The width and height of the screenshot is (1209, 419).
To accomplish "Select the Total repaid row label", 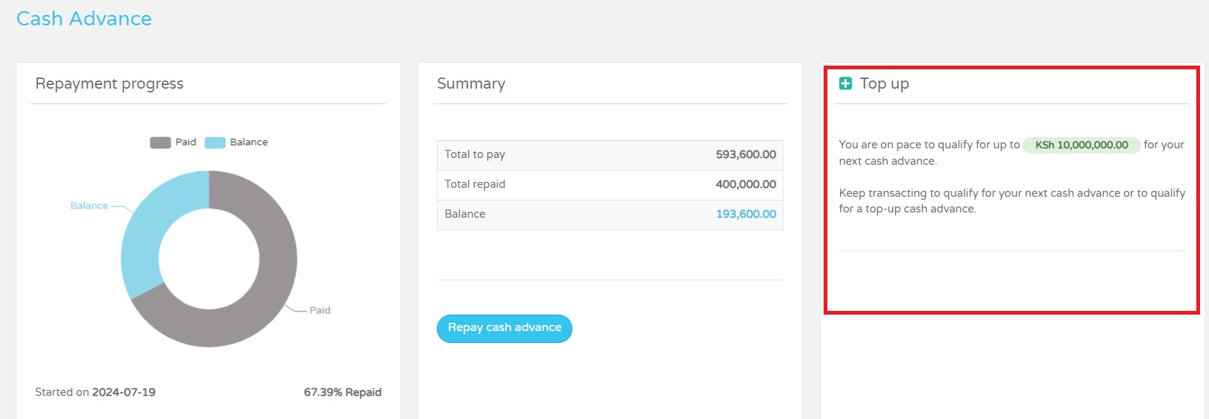I will (475, 184).
